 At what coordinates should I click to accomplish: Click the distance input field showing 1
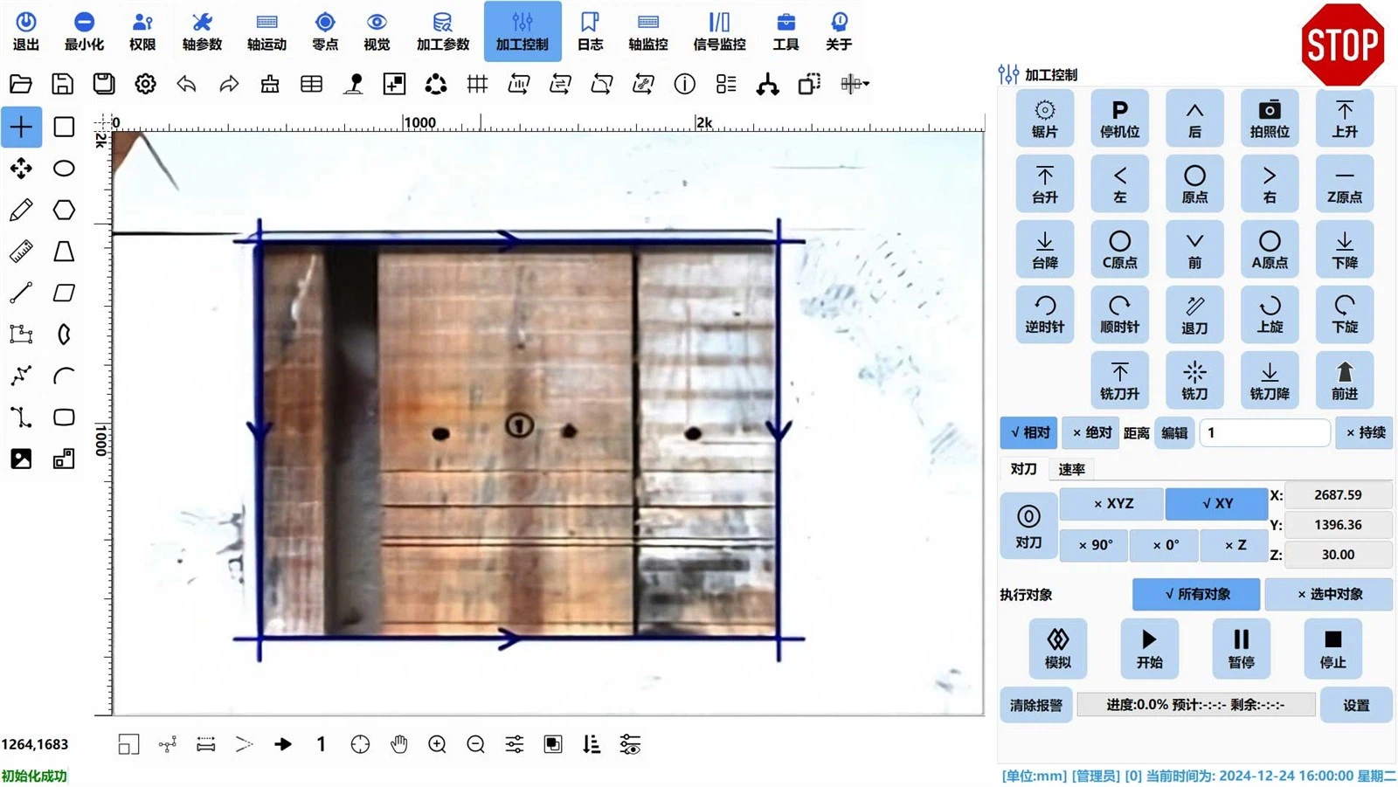pos(1265,432)
